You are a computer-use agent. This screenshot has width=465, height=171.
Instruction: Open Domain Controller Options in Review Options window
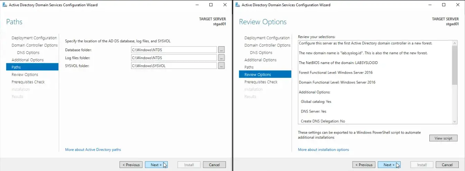(x=267, y=45)
